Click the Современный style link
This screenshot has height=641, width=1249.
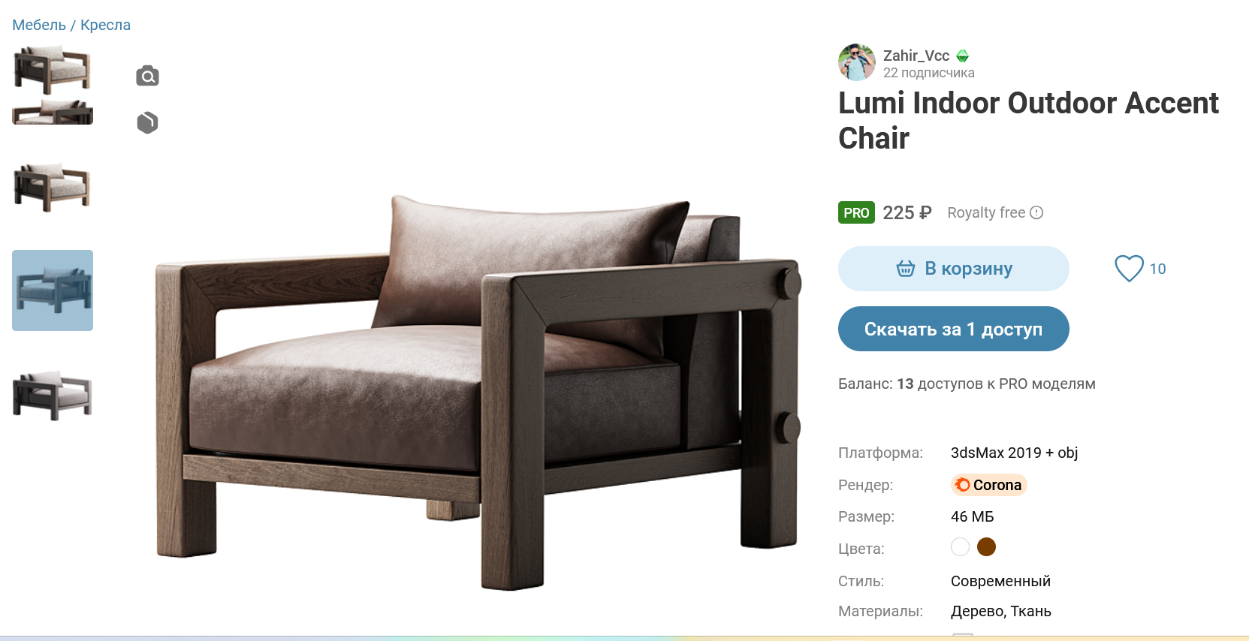coord(1000,581)
